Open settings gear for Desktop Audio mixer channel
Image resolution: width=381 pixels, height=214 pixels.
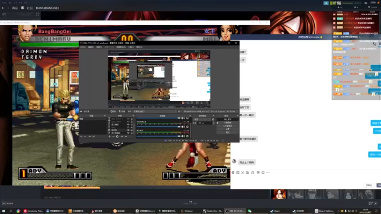tap(187, 136)
